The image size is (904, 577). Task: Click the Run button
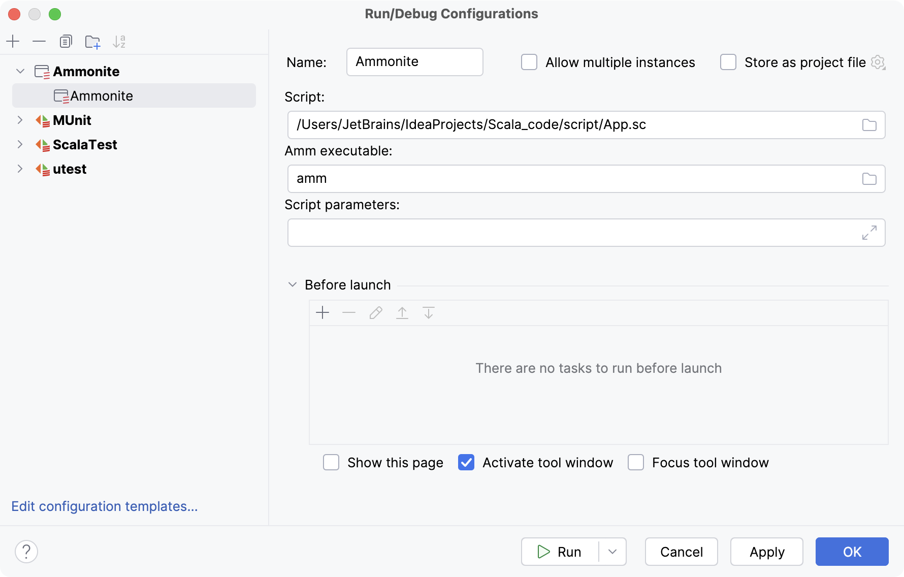pyautogui.click(x=560, y=552)
